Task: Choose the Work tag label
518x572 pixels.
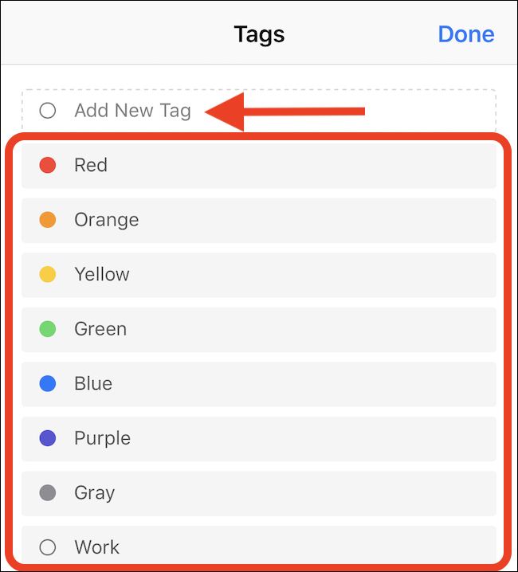Action: point(96,547)
